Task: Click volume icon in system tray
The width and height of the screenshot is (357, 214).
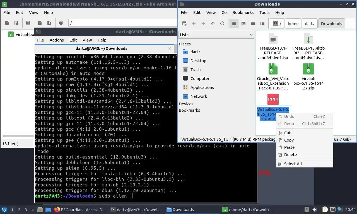Action: tap(314, 210)
